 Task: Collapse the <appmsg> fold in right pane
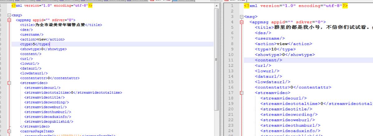(x=241, y=22)
